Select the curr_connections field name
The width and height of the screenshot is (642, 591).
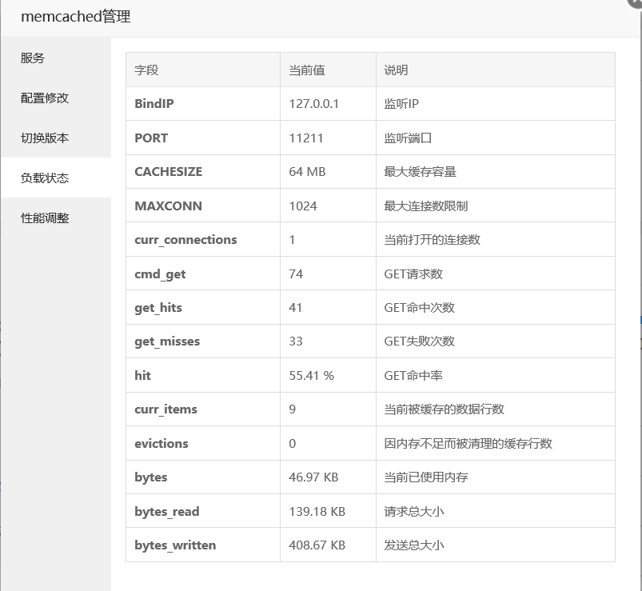185,240
